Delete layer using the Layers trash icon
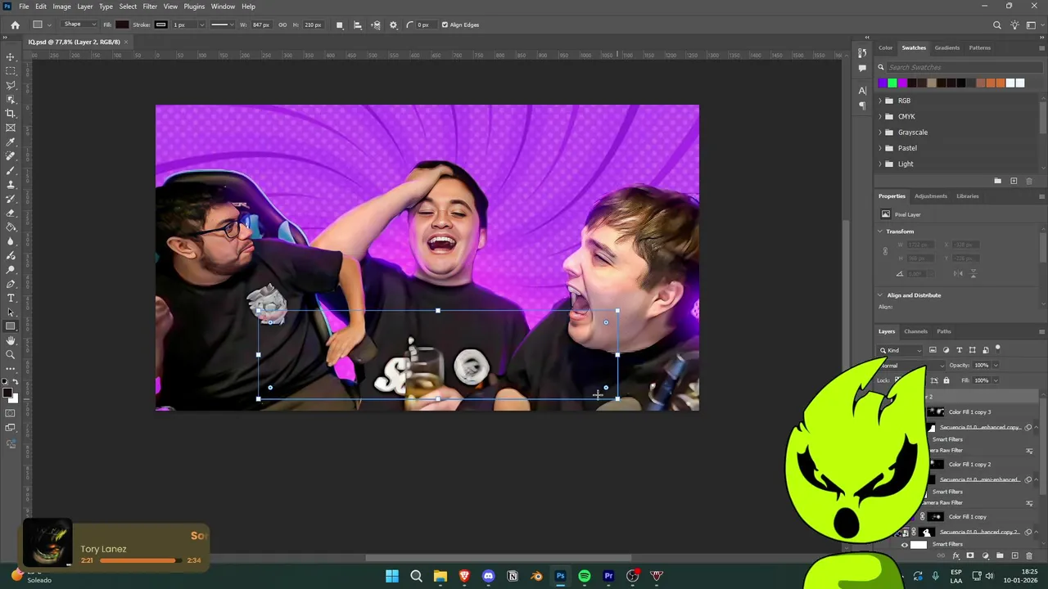 click(x=1029, y=555)
